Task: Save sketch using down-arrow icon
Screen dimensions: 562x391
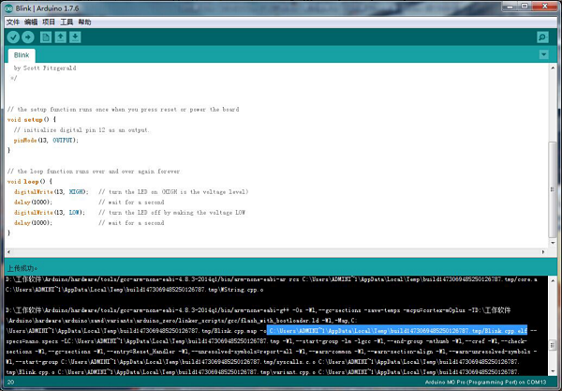Action: click(x=78, y=37)
